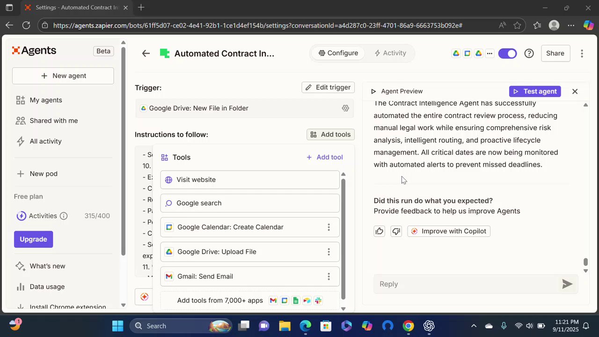Click the Zapier Agents logo

pos(34,51)
